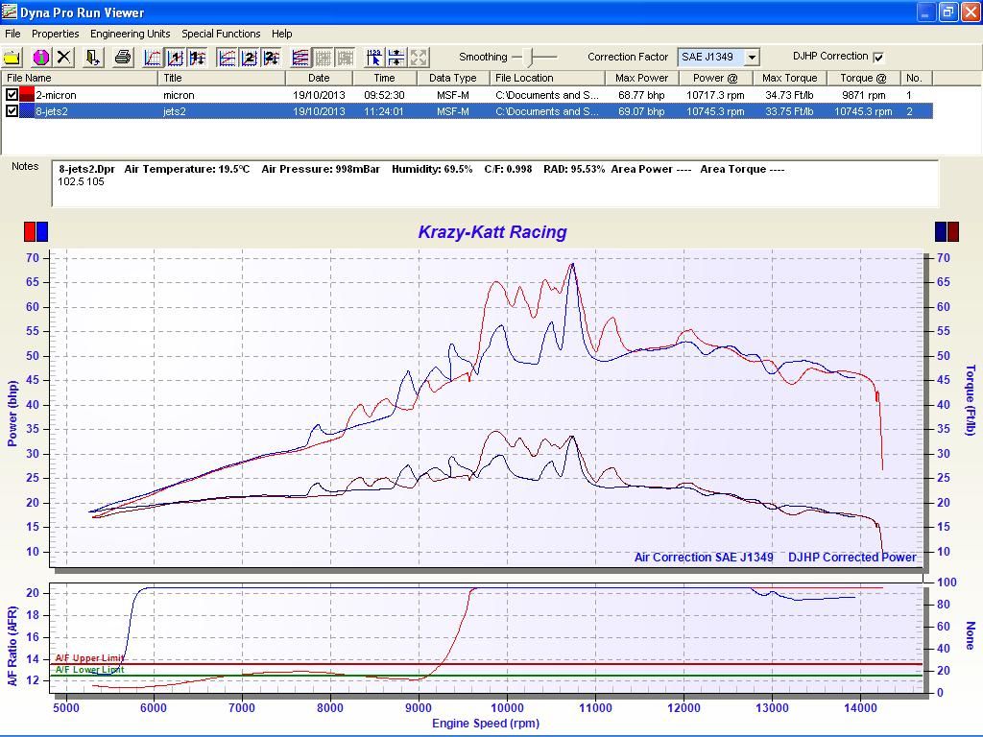Image resolution: width=983 pixels, height=737 pixels.
Task: Click the 09:52:30 time cell
Action: [384, 95]
